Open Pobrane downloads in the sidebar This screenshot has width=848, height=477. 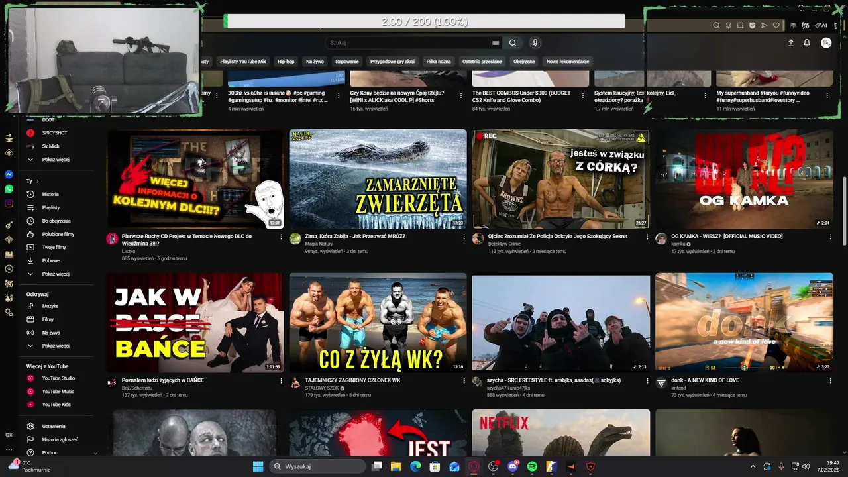tap(50, 260)
